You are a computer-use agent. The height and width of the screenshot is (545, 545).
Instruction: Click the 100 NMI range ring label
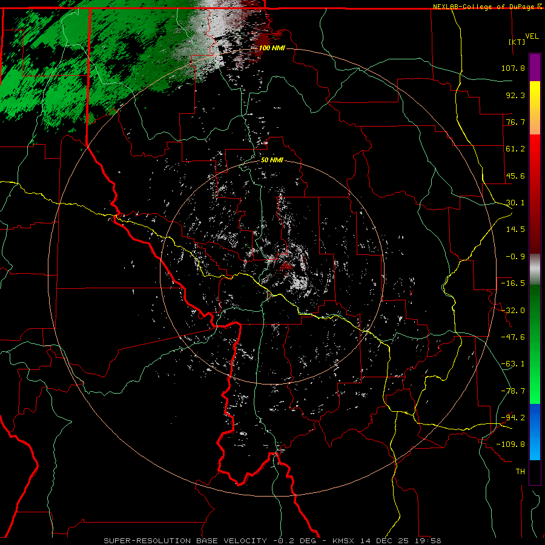(x=272, y=48)
